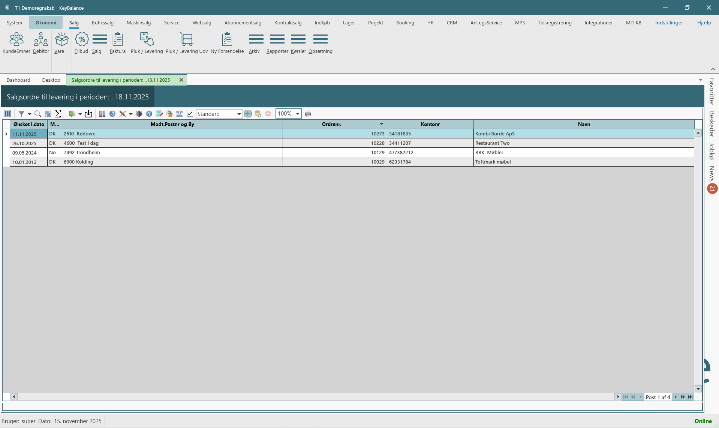This screenshot has width=719, height=428.
Task: Click the sigma sum icon
Action: click(x=58, y=114)
